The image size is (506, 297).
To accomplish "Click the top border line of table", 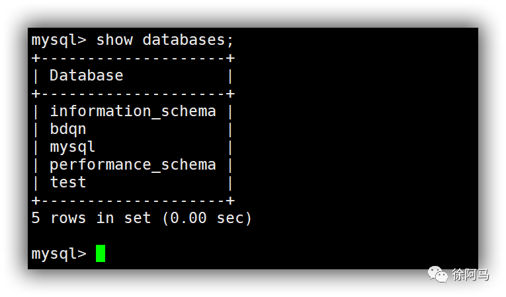I will tap(133, 58).
